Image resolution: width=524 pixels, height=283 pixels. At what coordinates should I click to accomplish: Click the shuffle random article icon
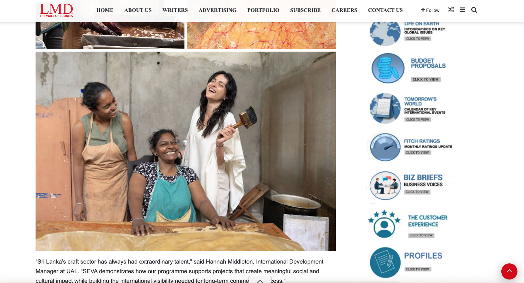(x=451, y=10)
